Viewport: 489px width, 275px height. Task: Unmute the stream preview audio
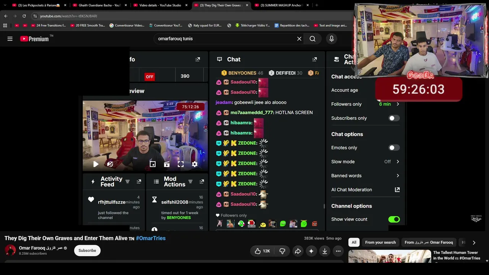pos(110,164)
